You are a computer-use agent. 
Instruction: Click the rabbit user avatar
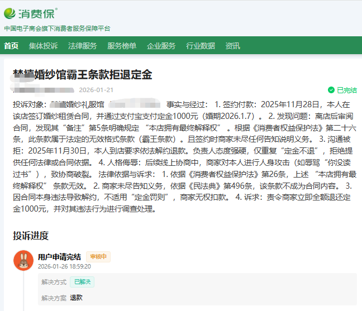(23, 260)
